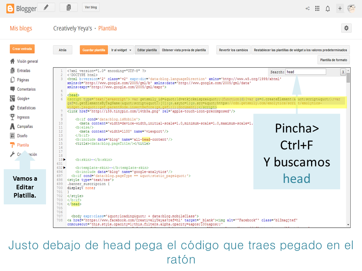Screen dimensions: 362x271
Task: Open the notifications bell
Action: point(328,9)
